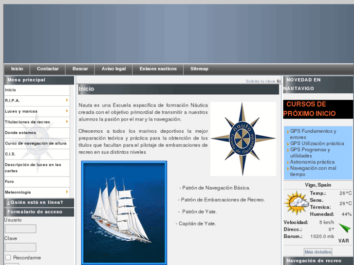Screen dimensions: 354x265
Task: Click the Navegación de recreo panel header
Action: pyautogui.click(x=318, y=261)
